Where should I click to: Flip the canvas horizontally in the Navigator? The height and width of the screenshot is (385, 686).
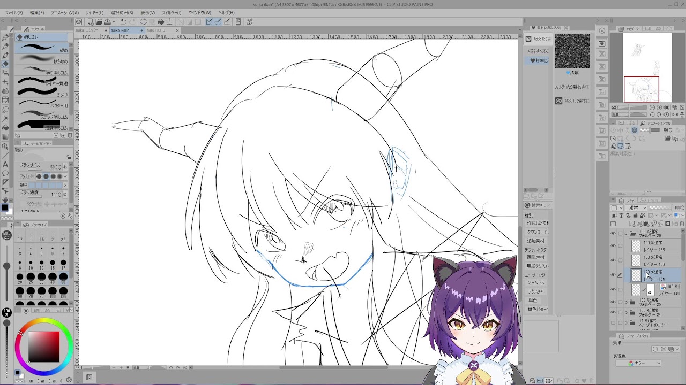676,114
